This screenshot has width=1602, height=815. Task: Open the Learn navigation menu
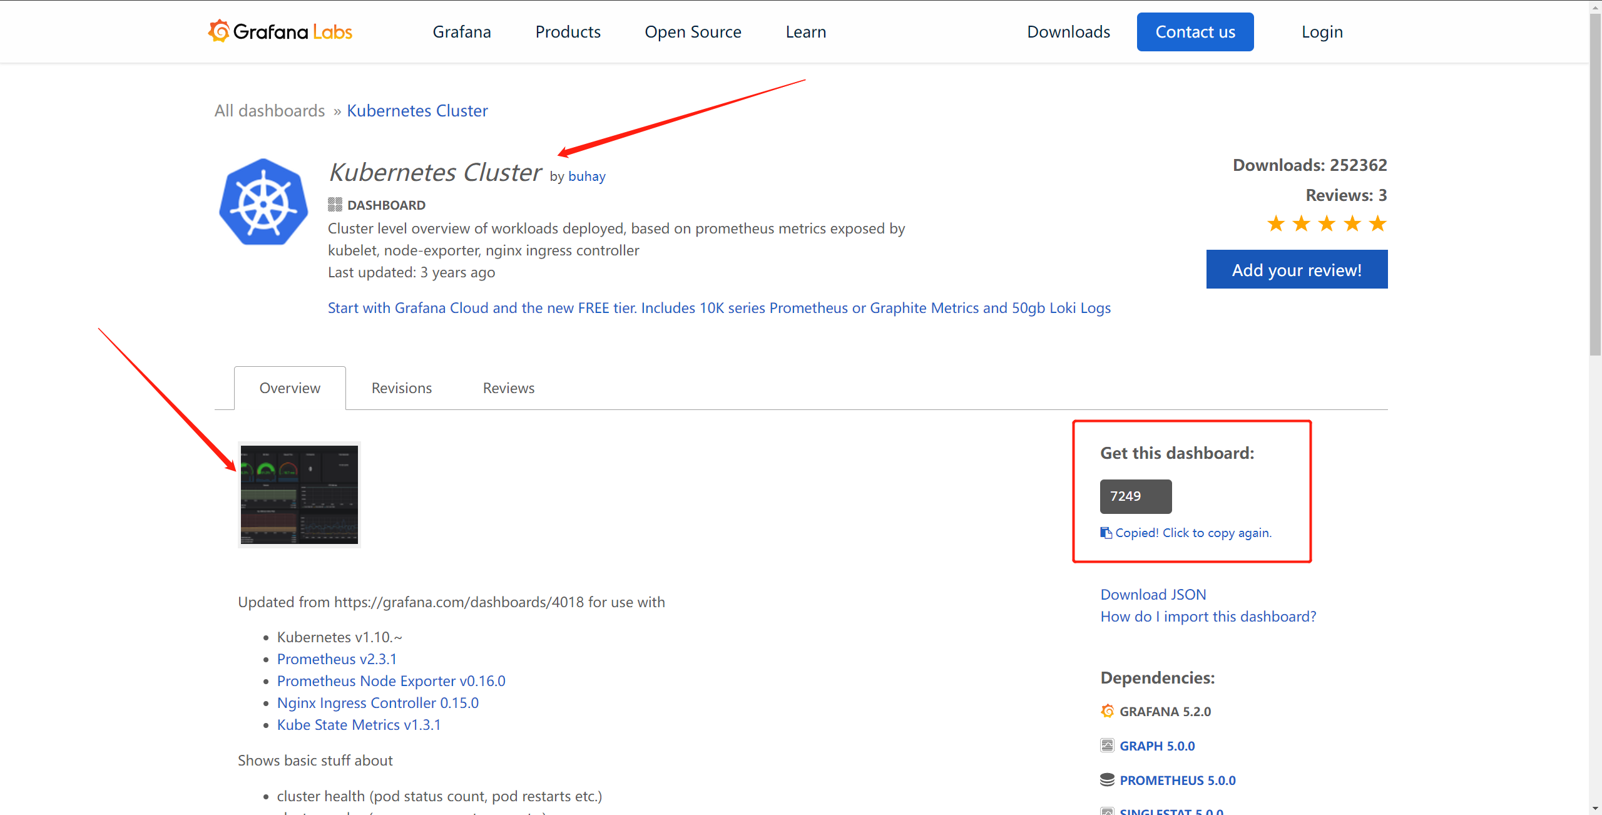pyautogui.click(x=805, y=32)
